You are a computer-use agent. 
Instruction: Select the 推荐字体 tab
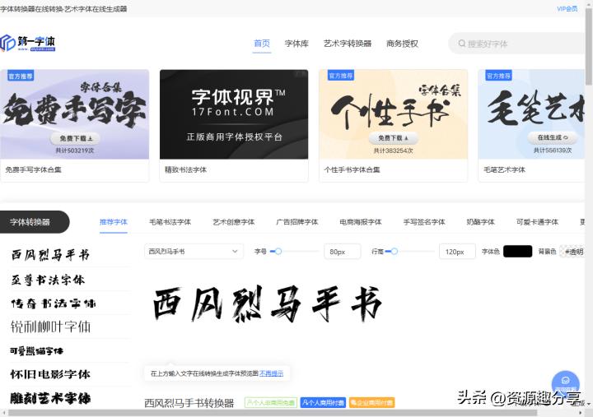coord(114,222)
